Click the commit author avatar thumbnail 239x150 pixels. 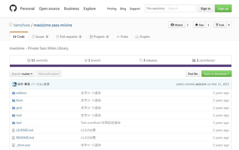click(x=14, y=84)
